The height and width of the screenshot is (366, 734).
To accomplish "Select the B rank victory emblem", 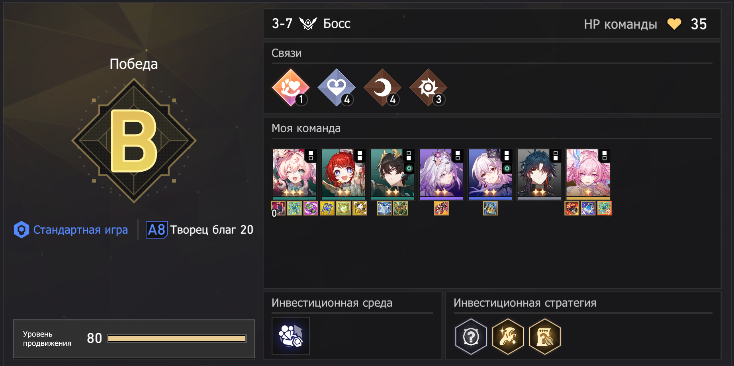I will (x=134, y=141).
